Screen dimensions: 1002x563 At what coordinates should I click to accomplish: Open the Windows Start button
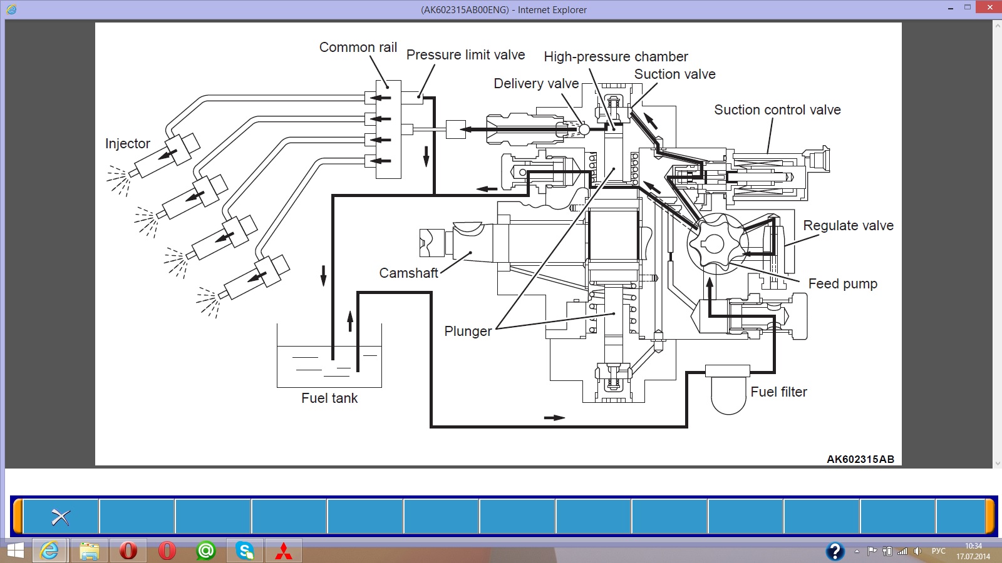pos(15,550)
